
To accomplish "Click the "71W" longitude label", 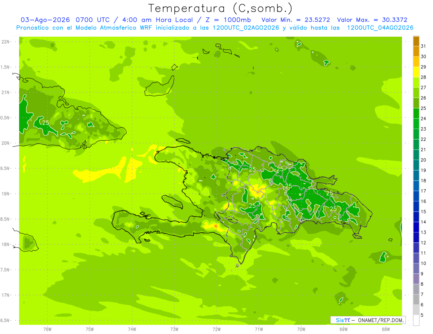I will pos(259,329).
